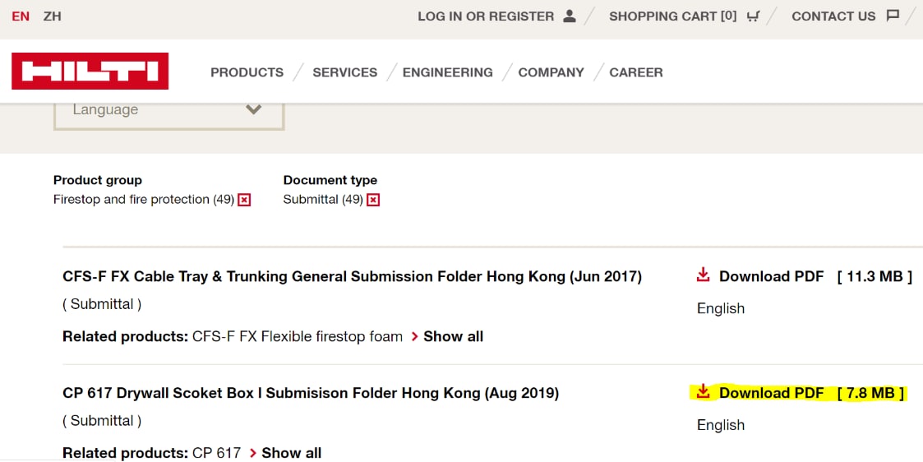
Task: Click the Contact Us flag icon
Action: (893, 16)
